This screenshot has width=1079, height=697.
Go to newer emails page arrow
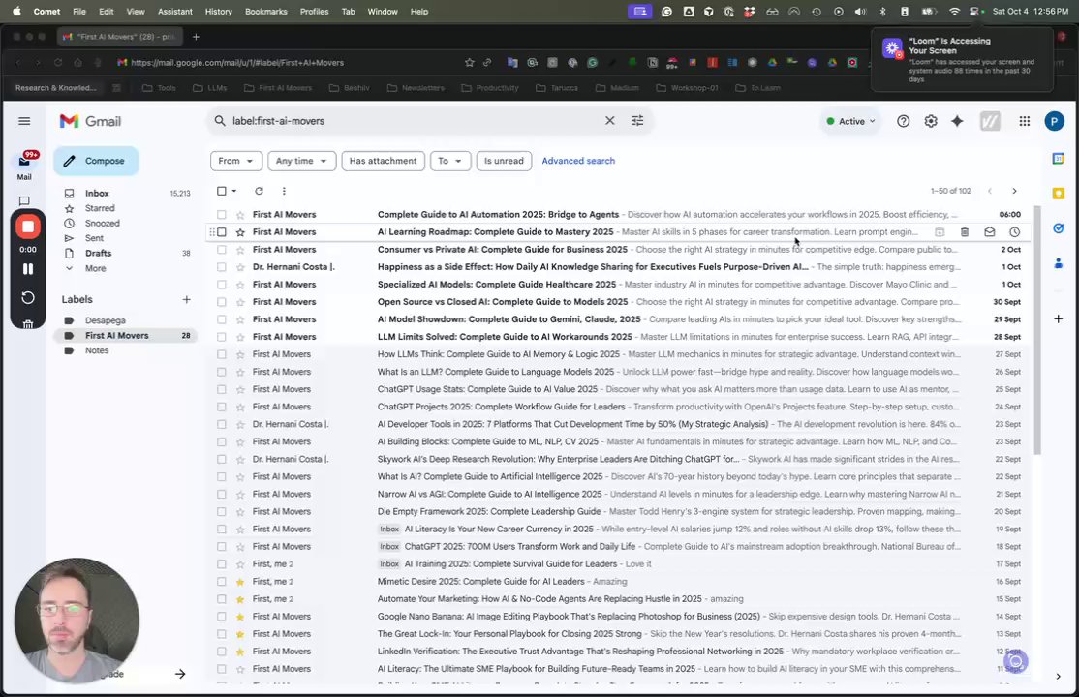coord(990,191)
